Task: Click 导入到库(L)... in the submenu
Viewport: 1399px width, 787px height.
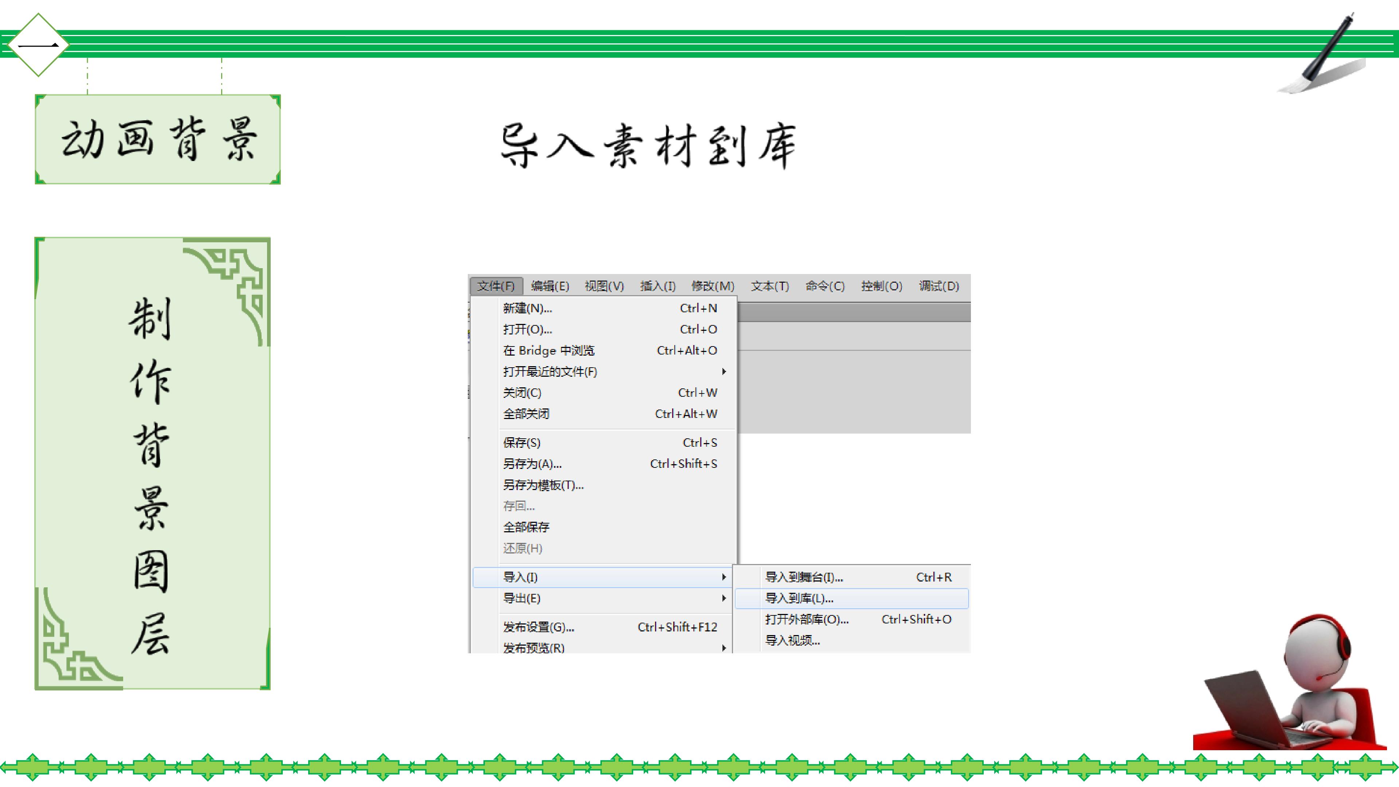Action: pos(799,598)
